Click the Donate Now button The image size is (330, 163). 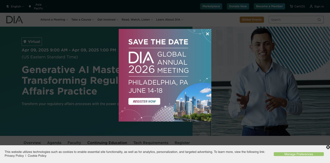click(238, 6)
